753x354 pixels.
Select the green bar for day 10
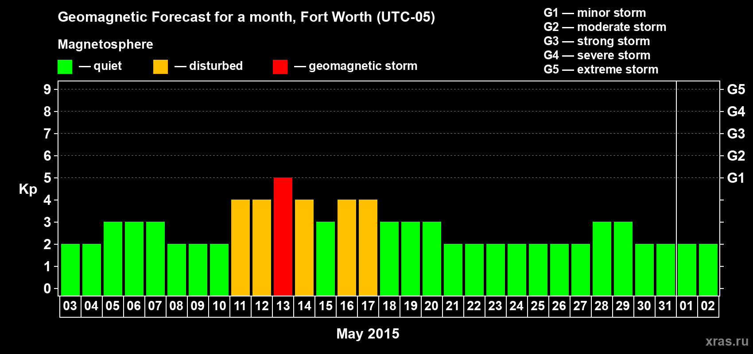point(219,269)
